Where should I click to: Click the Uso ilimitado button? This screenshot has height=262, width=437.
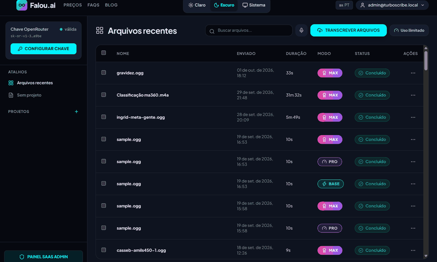tap(409, 30)
